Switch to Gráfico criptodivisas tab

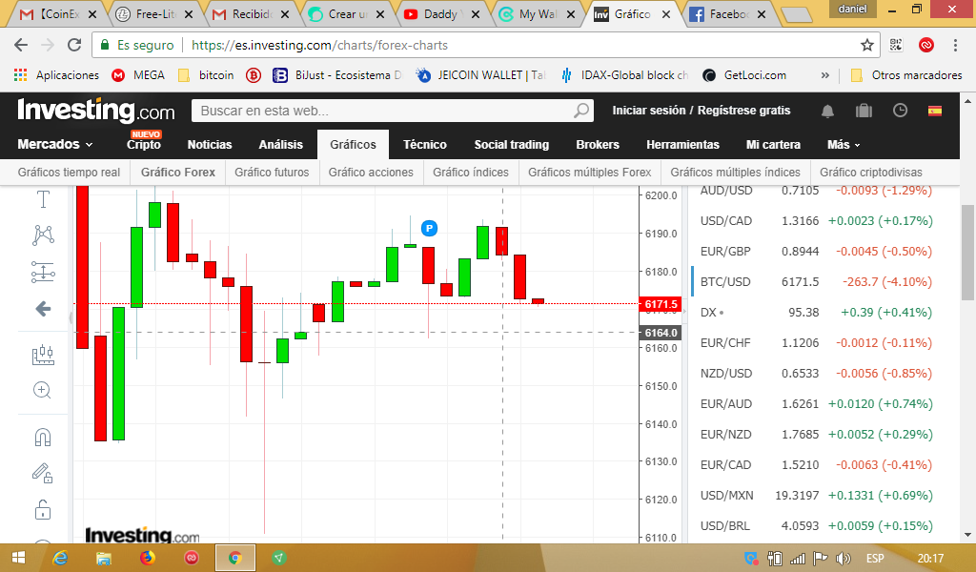tap(871, 173)
